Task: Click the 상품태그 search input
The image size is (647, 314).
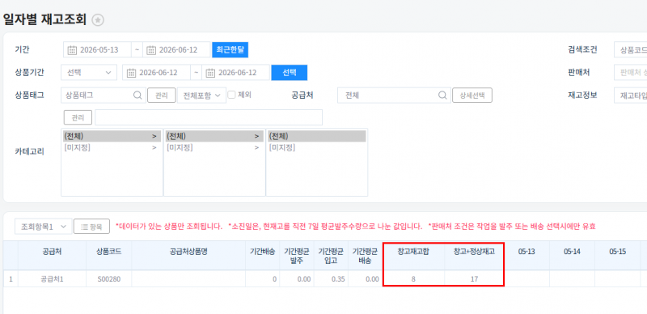Action: coord(104,95)
